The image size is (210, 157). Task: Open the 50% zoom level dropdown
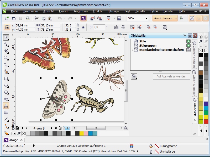click(x=146, y=19)
